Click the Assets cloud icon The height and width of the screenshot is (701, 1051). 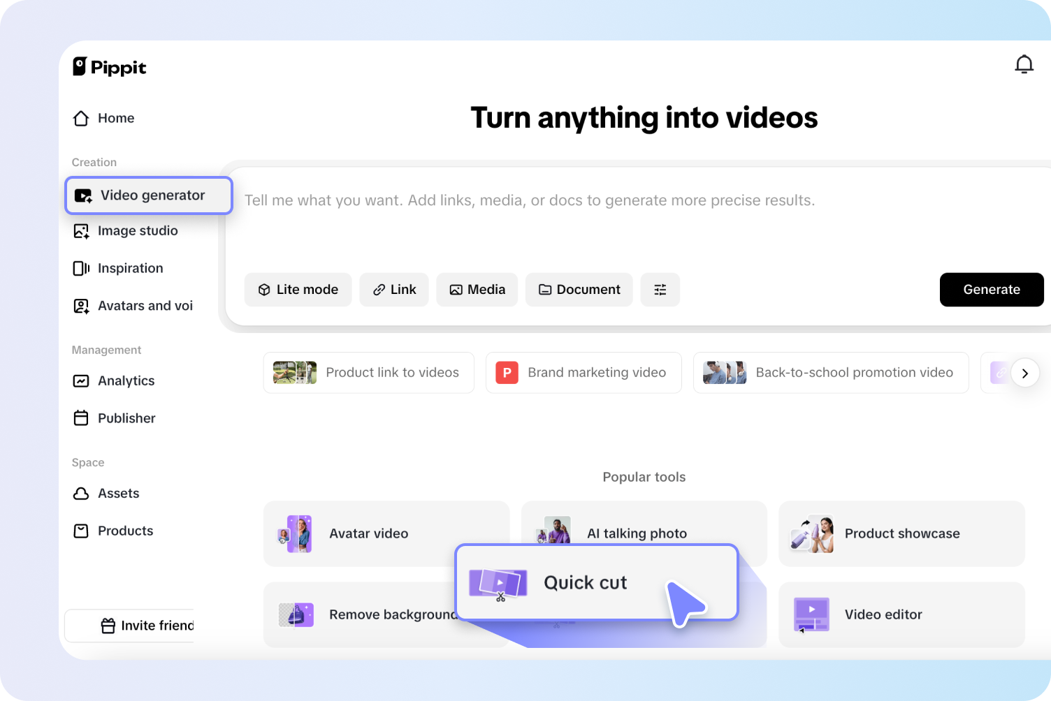[81, 494]
